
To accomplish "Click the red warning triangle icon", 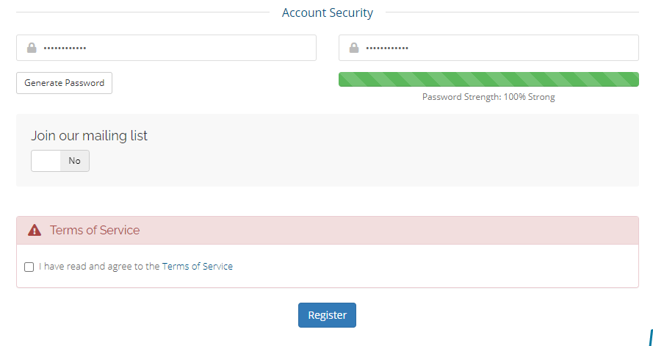I will (x=35, y=230).
